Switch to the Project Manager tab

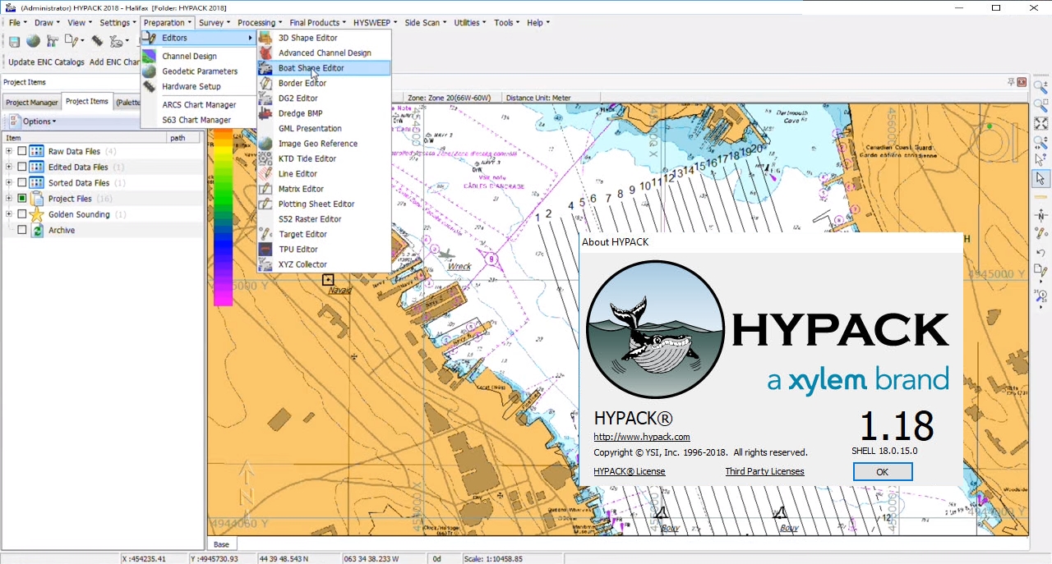[x=32, y=103]
